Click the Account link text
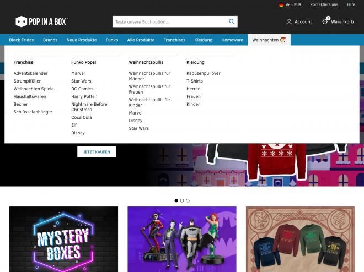The image size is (364, 272). click(303, 22)
